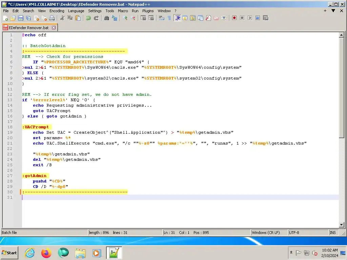Toggle the INS insert mode indicator
347x260 pixels.
[x=334, y=233]
